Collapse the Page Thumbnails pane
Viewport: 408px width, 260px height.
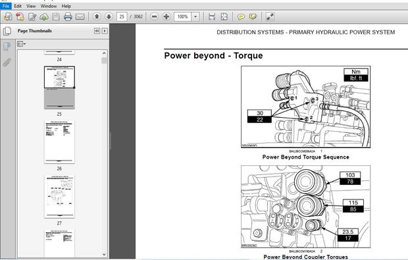tap(97, 31)
